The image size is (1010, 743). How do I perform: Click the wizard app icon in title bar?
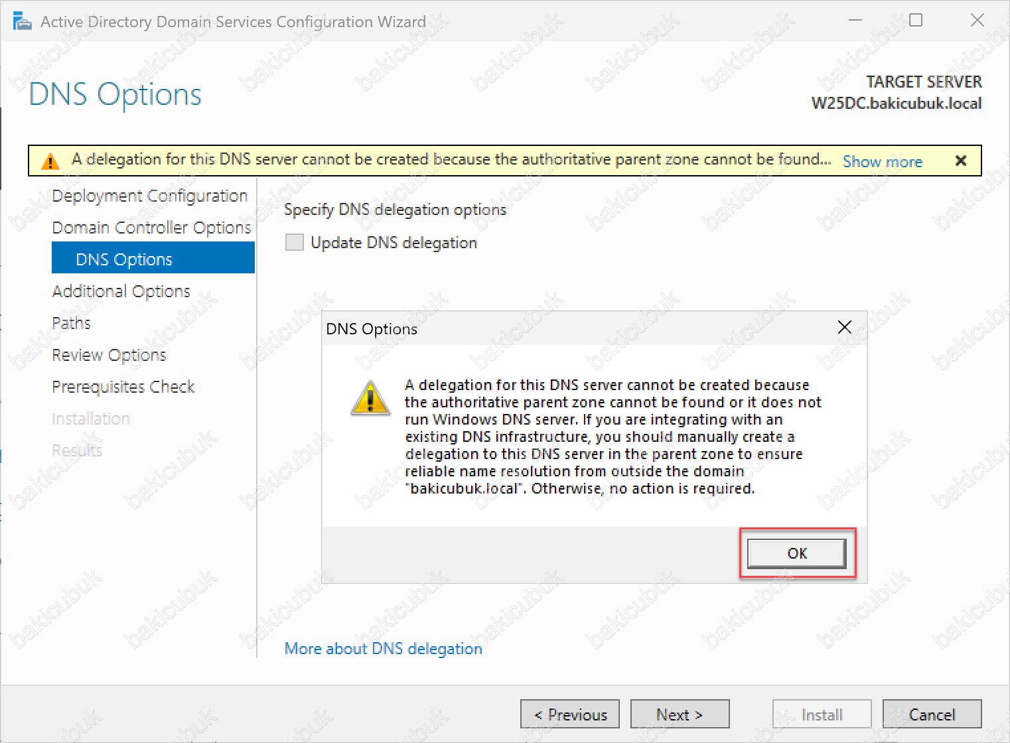(x=22, y=21)
